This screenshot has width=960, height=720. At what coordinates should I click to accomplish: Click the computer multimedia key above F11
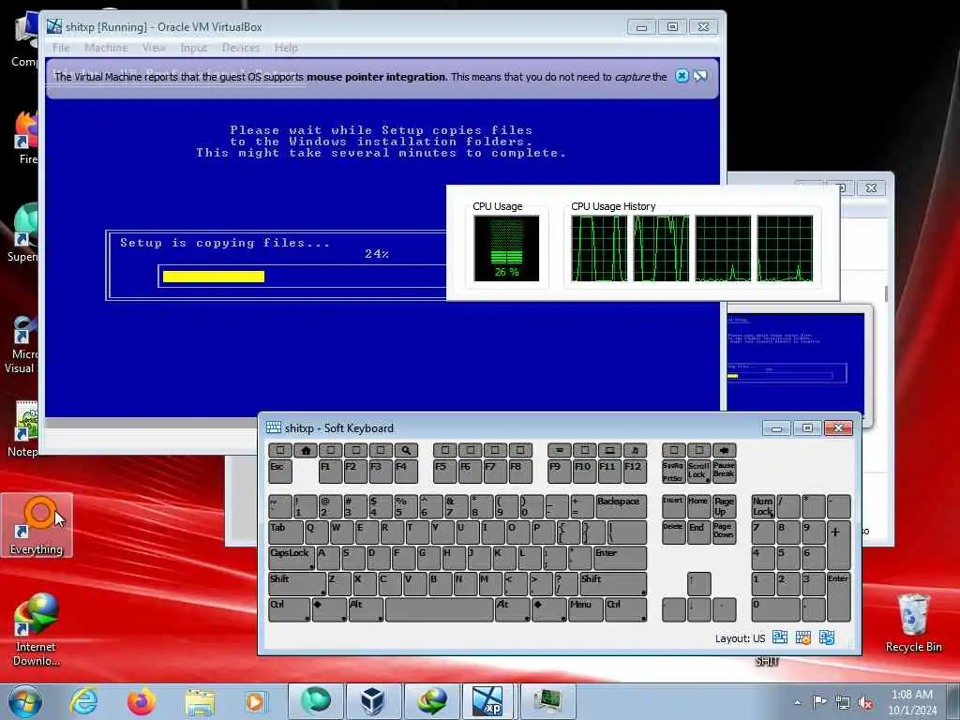[609, 451]
